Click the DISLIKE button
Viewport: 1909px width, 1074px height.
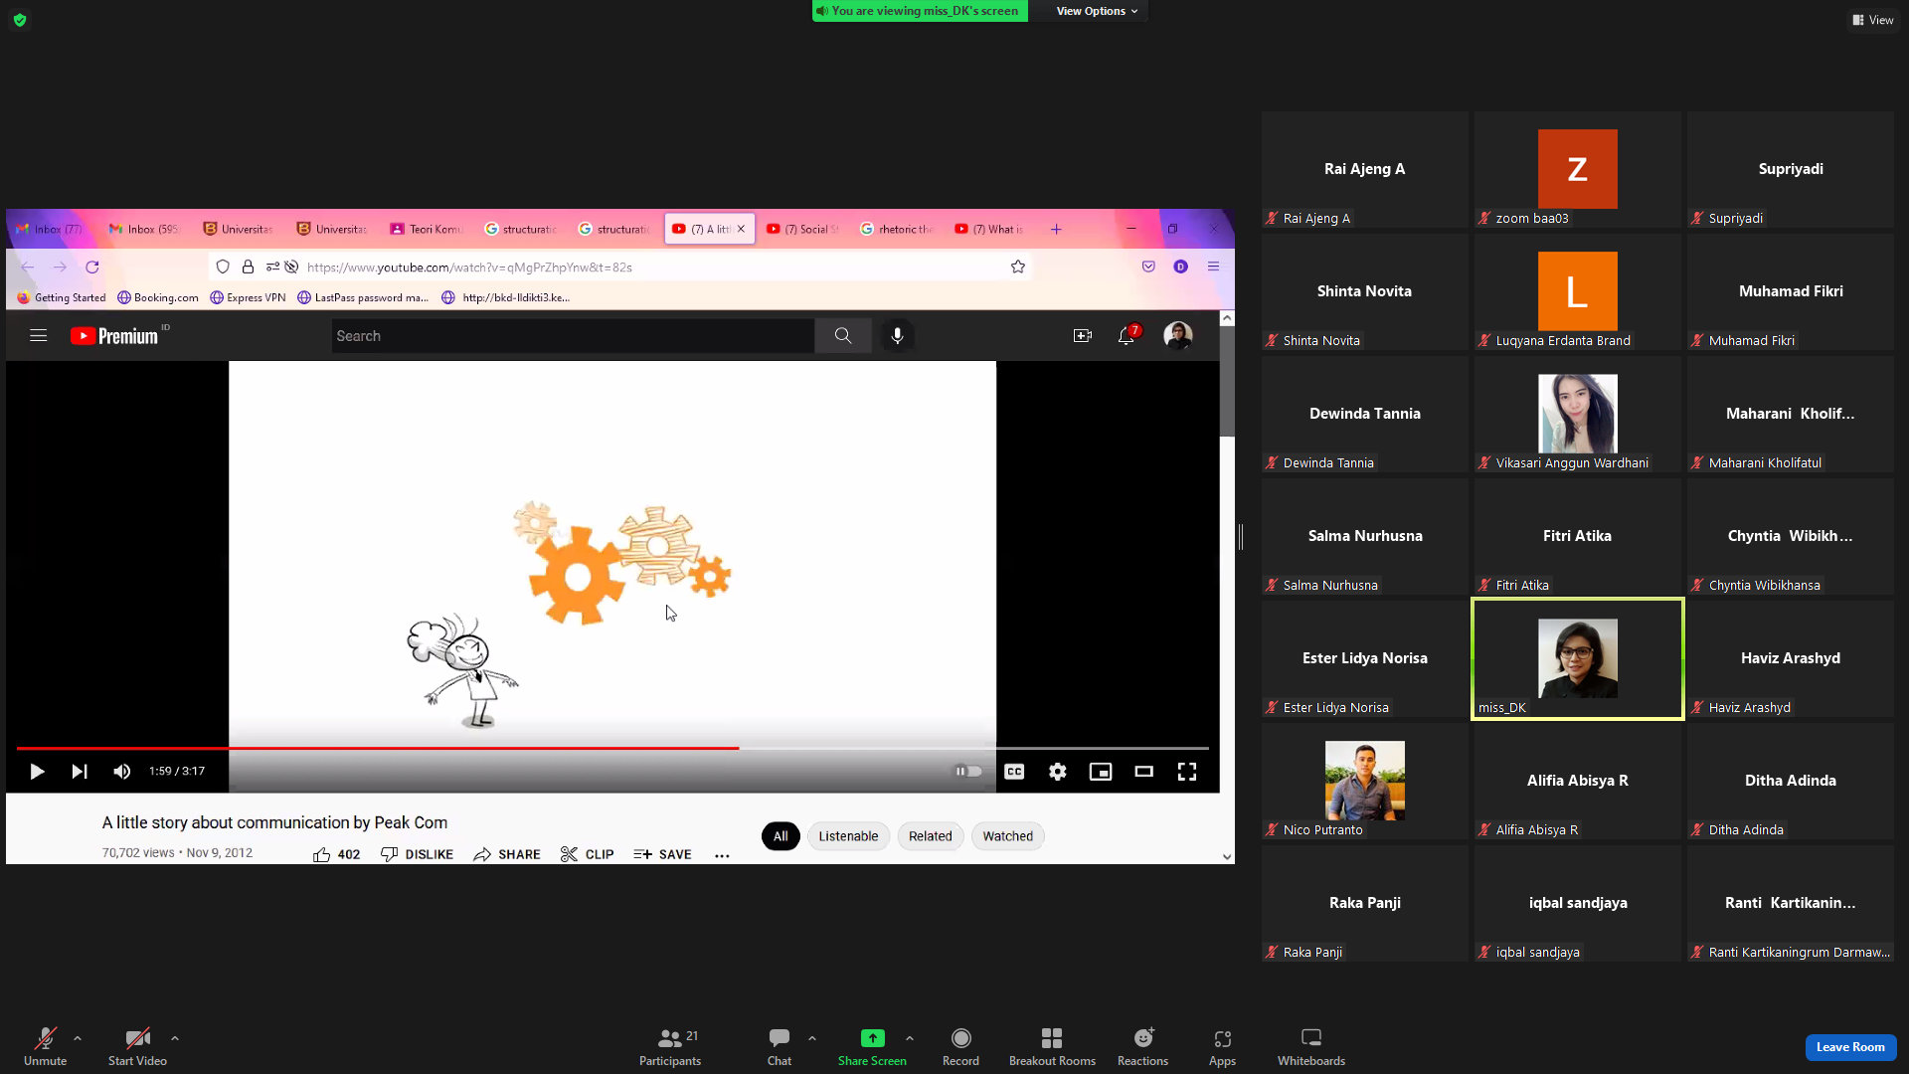pyautogui.click(x=417, y=854)
